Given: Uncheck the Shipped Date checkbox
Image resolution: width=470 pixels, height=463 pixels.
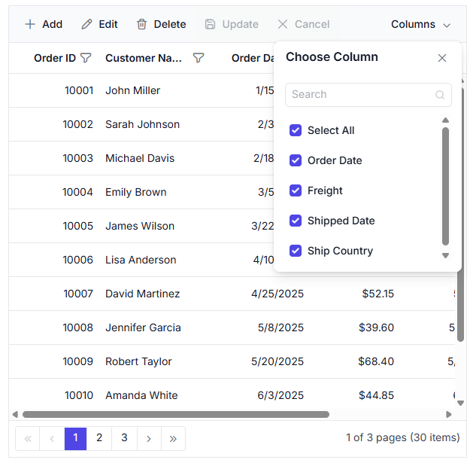Looking at the screenshot, I should pyautogui.click(x=296, y=221).
